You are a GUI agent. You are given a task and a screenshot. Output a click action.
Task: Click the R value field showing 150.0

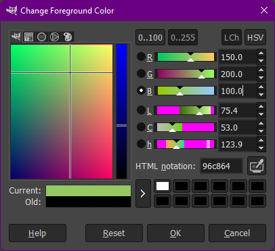(x=238, y=57)
